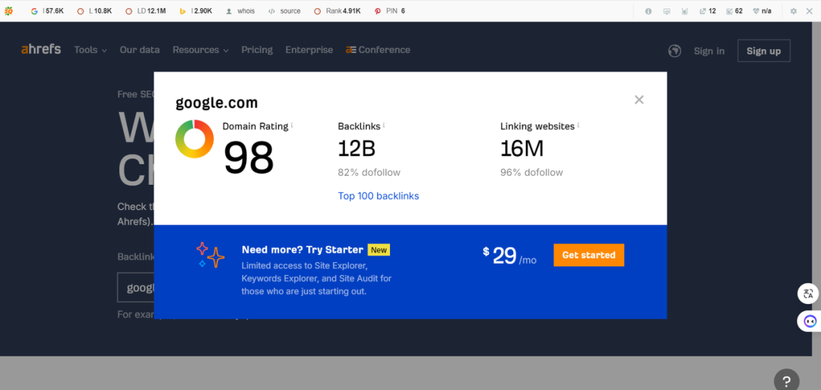Click the Sign up button

point(763,51)
